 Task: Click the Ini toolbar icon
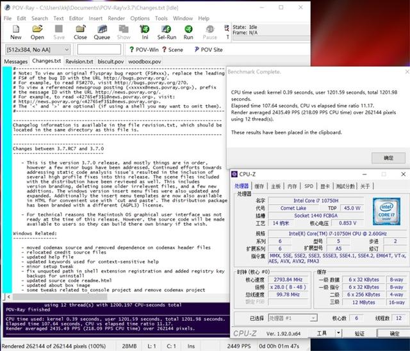[x=145, y=32]
